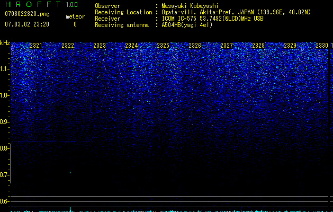Click the 2329 time marker

[x=290, y=46]
